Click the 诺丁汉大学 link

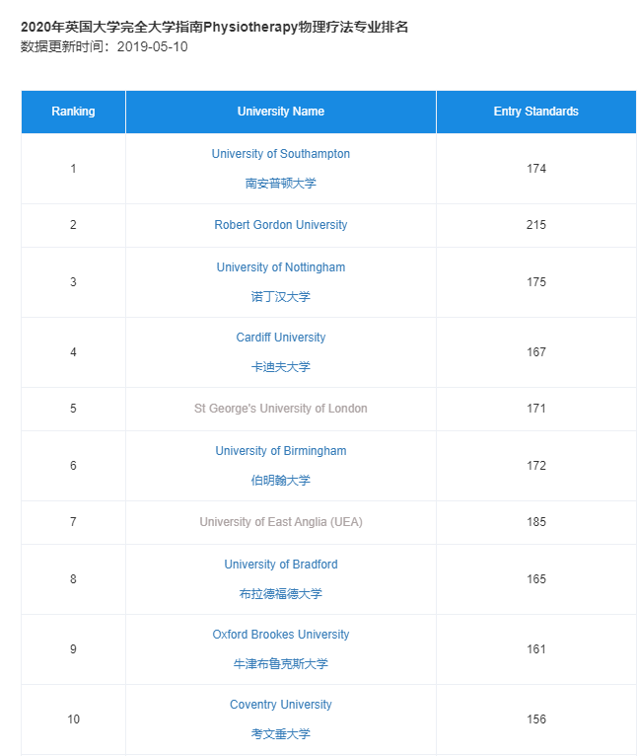280,296
